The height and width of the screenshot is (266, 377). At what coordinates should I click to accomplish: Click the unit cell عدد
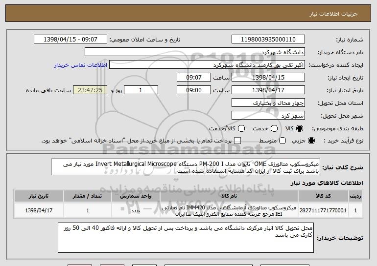tap(136, 210)
